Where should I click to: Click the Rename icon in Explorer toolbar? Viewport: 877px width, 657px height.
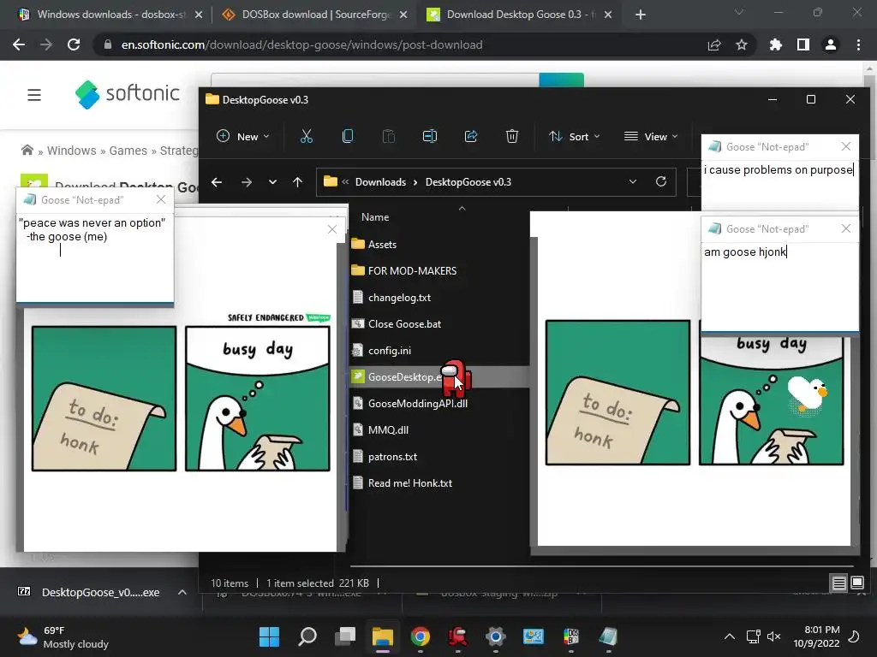[430, 136]
